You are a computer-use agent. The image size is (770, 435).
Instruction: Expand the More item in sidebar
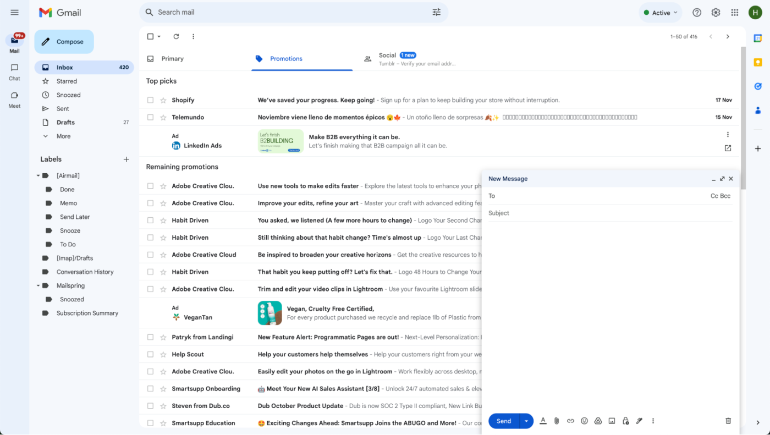pyautogui.click(x=63, y=136)
